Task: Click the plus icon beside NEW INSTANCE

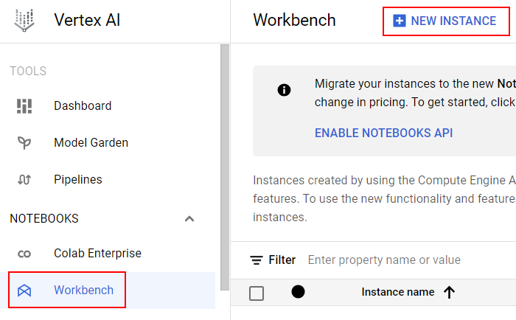Action: 400,21
